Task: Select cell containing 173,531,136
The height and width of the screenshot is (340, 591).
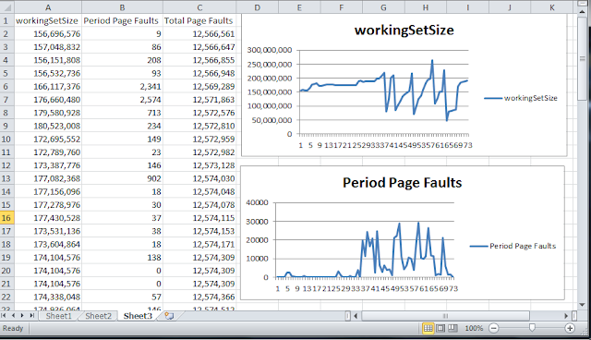Action: pos(48,231)
